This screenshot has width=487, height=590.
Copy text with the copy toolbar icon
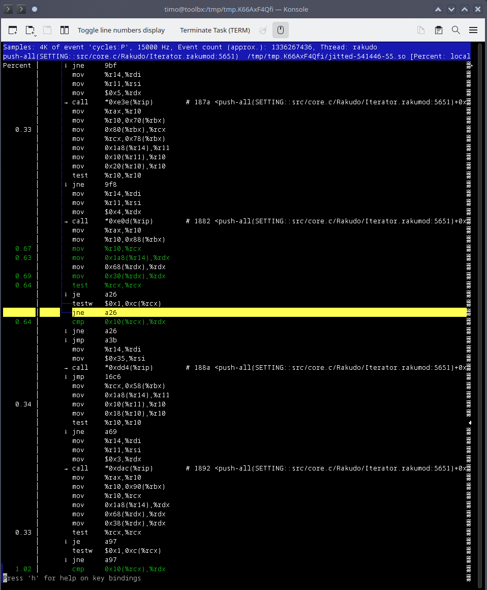[x=421, y=30]
